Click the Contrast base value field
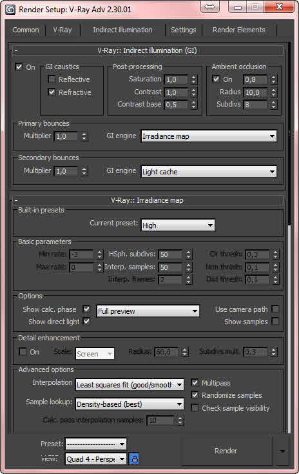This screenshot has width=299, height=474. pos(177,105)
